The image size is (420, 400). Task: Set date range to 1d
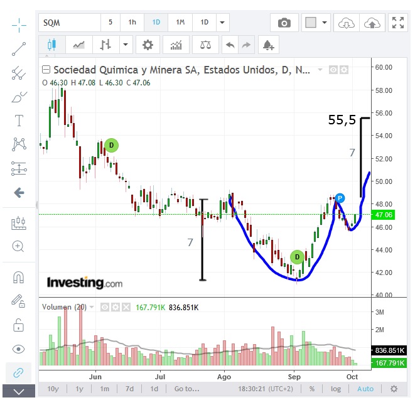[x=154, y=389]
